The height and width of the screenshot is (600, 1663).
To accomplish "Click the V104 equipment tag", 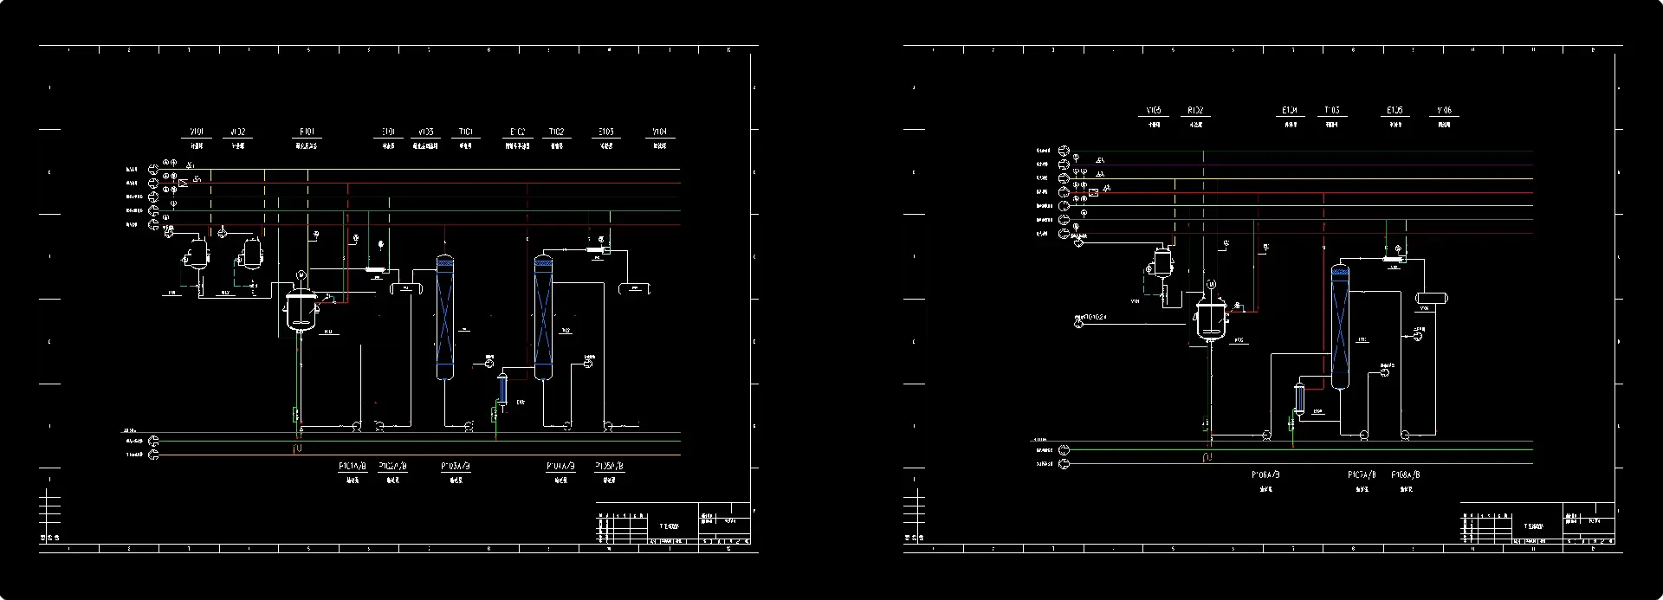I will tap(660, 132).
